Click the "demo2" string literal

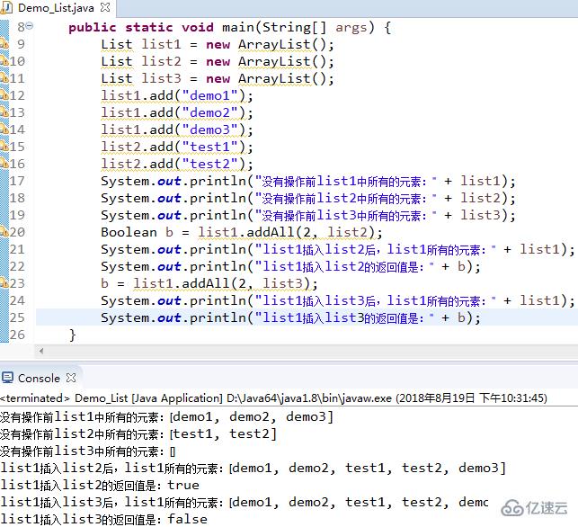[x=209, y=112]
